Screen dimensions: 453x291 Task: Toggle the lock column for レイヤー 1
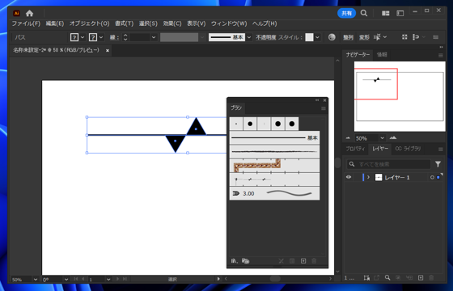(357, 177)
